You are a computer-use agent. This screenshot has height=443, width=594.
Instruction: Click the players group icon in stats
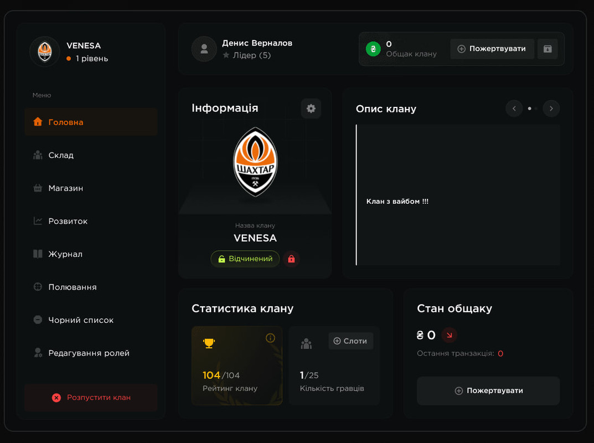(x=306, y=344)
